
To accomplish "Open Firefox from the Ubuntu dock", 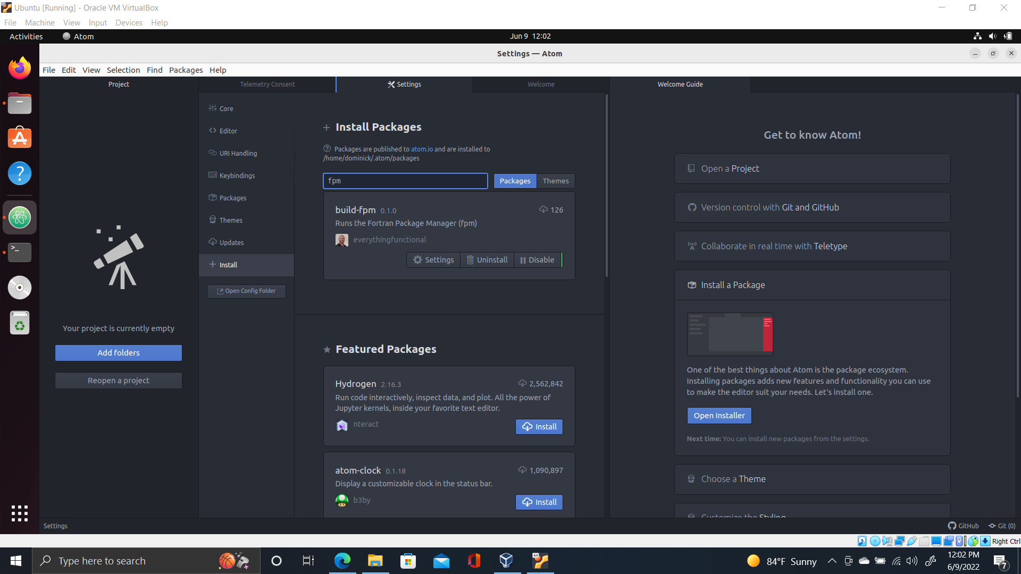I will (x=20, y=68).
